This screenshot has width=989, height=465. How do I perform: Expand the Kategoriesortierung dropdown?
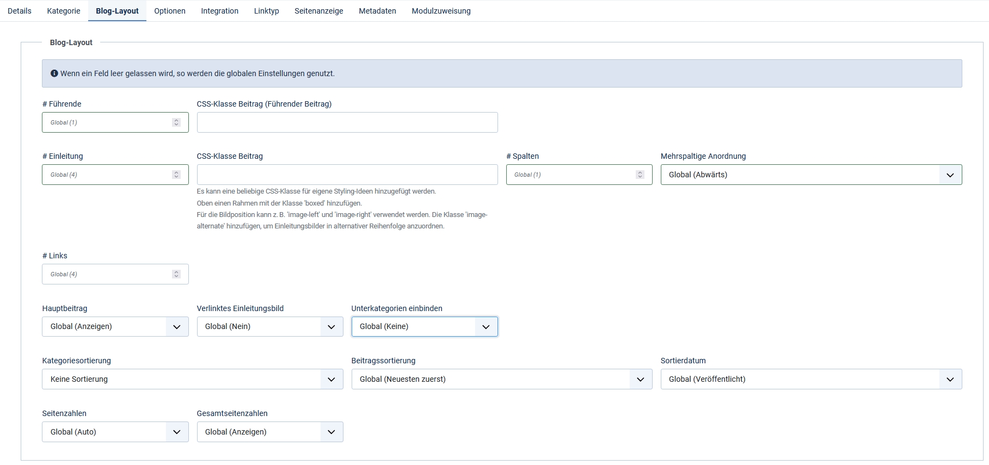(193, 379)
